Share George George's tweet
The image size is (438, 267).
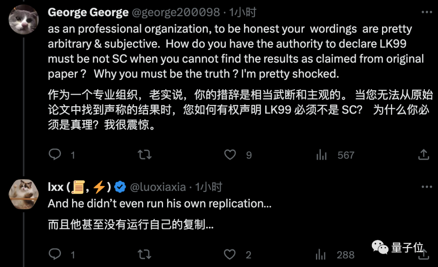424,155
